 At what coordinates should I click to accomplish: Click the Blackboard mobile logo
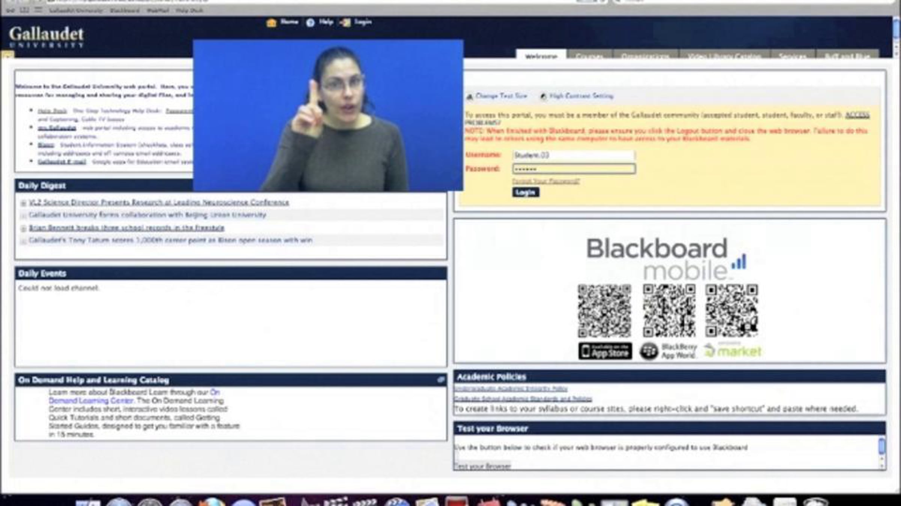tap(666, 259)
